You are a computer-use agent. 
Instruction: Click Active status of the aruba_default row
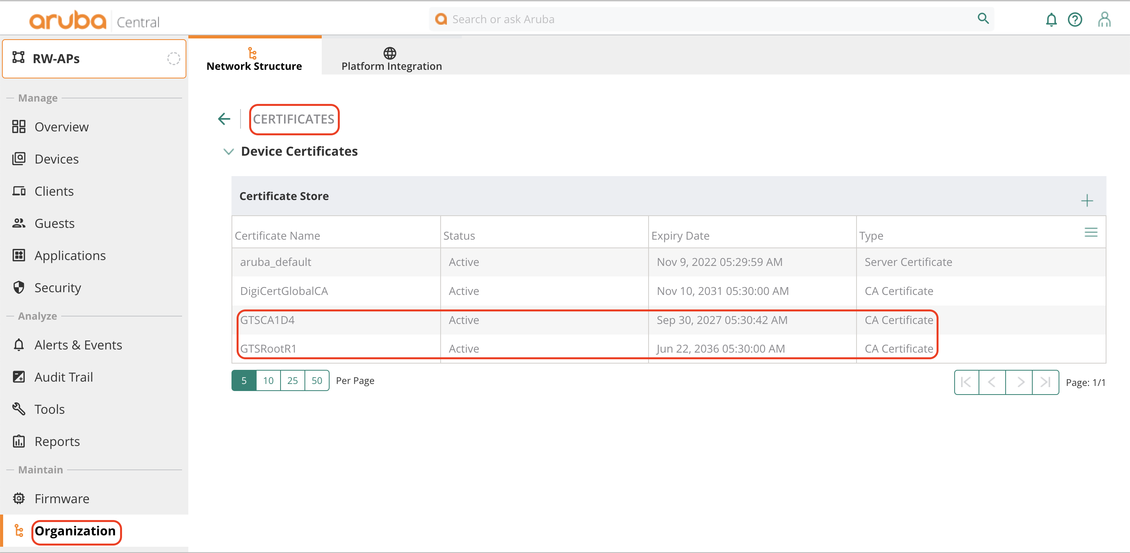464,262
